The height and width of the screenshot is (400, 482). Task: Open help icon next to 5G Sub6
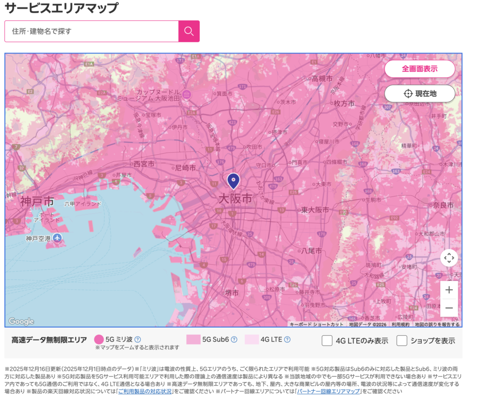click(234, 339)
